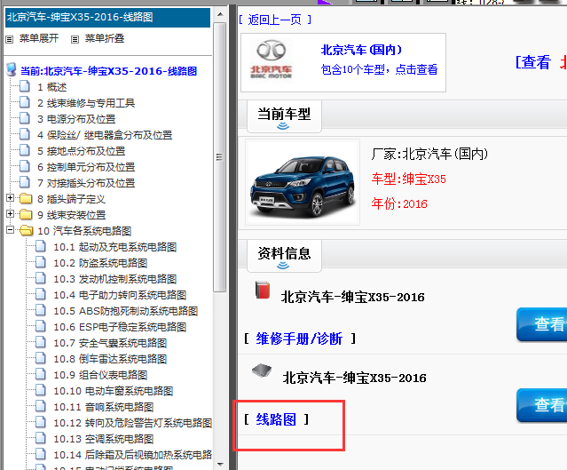Click 车型:绅宝X35 red text
The image size is (567, 470).
(409, 179)
